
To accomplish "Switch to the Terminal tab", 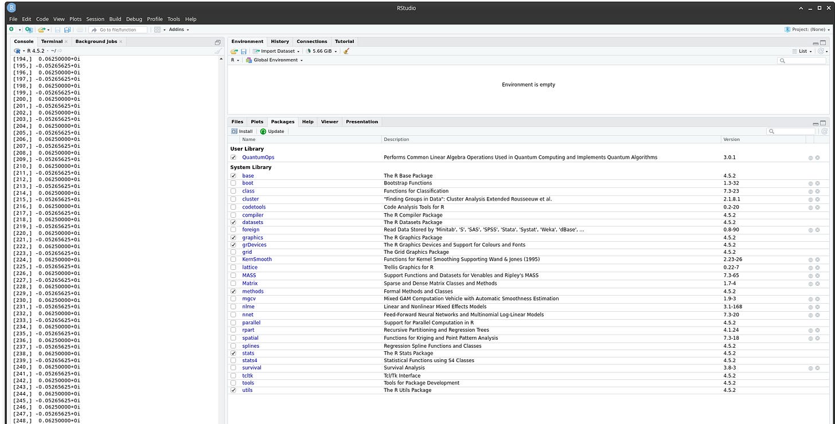I will click(52, 41).
